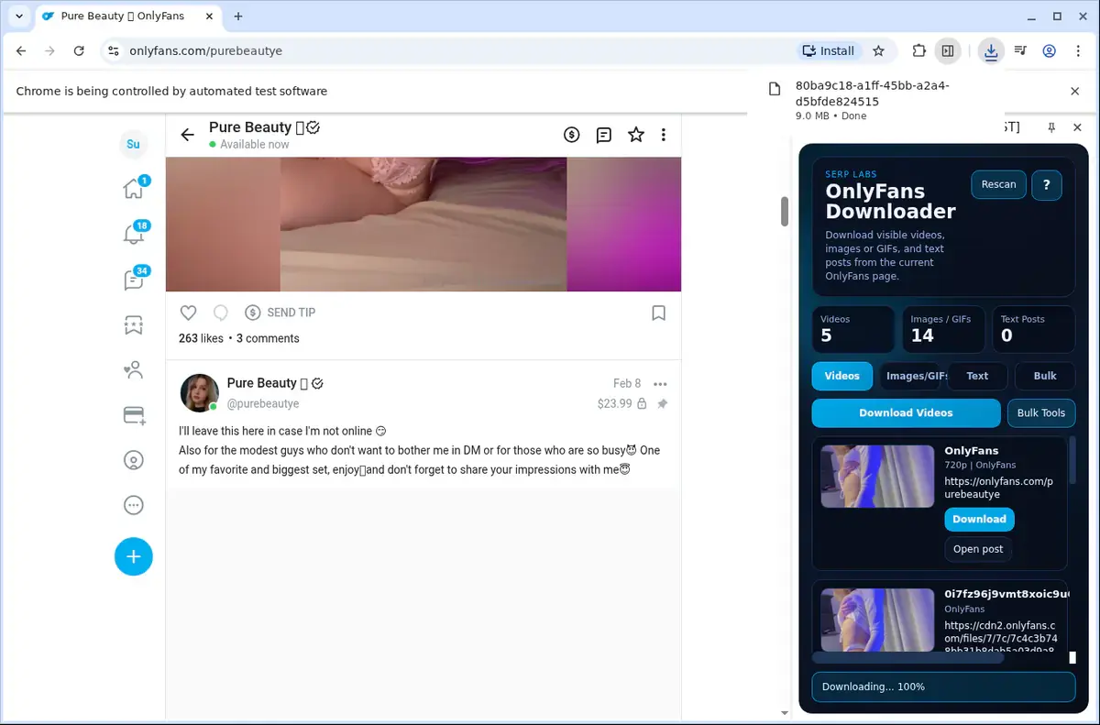
Task: Open a new tab with plus button
Action: (x=238, y=16)
